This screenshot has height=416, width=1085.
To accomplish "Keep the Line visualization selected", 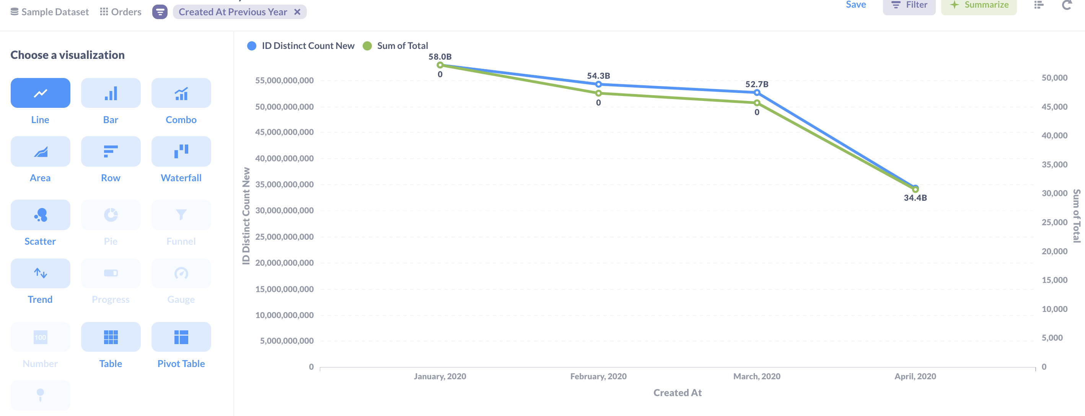I will click(40, 93).
